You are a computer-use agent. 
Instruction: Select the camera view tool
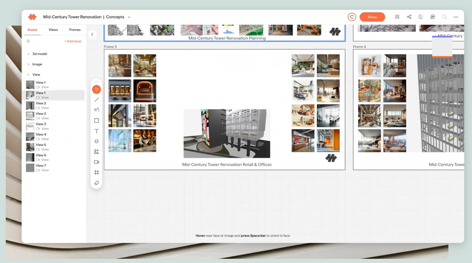pos(96,162)
